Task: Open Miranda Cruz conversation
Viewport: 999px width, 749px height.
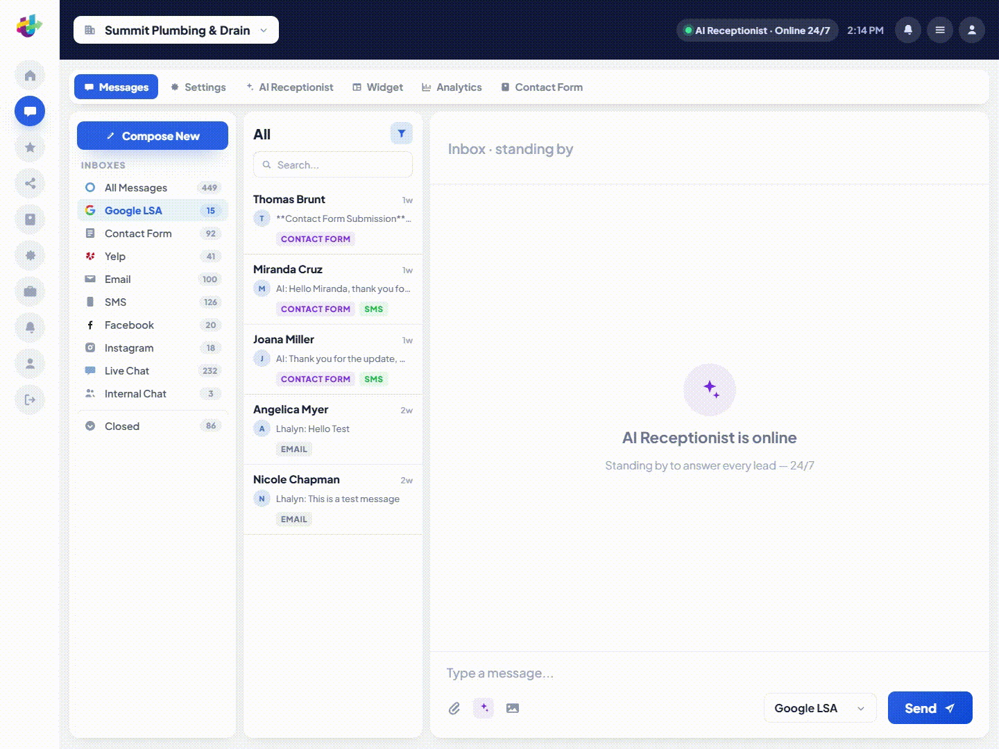Action: click(x=333, y=289)
